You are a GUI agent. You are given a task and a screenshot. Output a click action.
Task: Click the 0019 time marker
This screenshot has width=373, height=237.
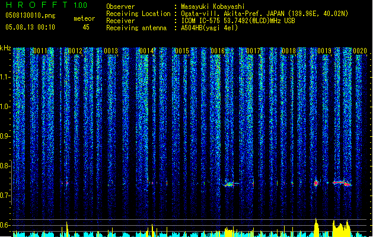(324, 51)
